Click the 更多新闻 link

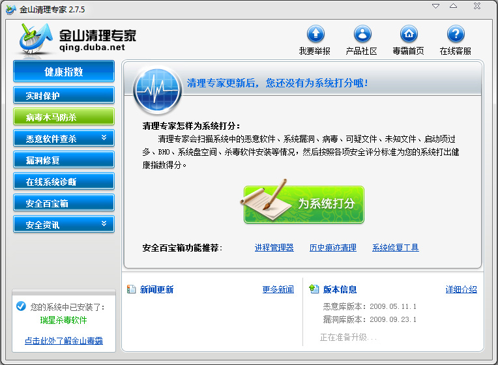[x=278, y=289]
